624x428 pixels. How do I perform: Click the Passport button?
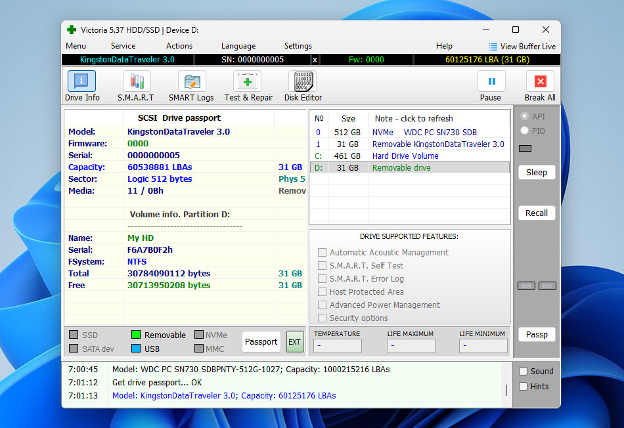click(261, 342)
